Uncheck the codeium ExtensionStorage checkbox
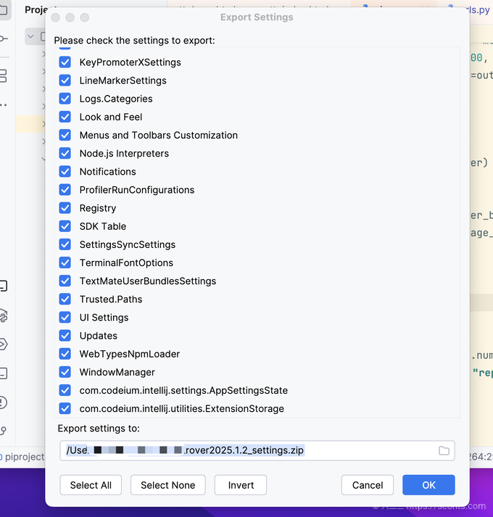 tap(65, 408)
